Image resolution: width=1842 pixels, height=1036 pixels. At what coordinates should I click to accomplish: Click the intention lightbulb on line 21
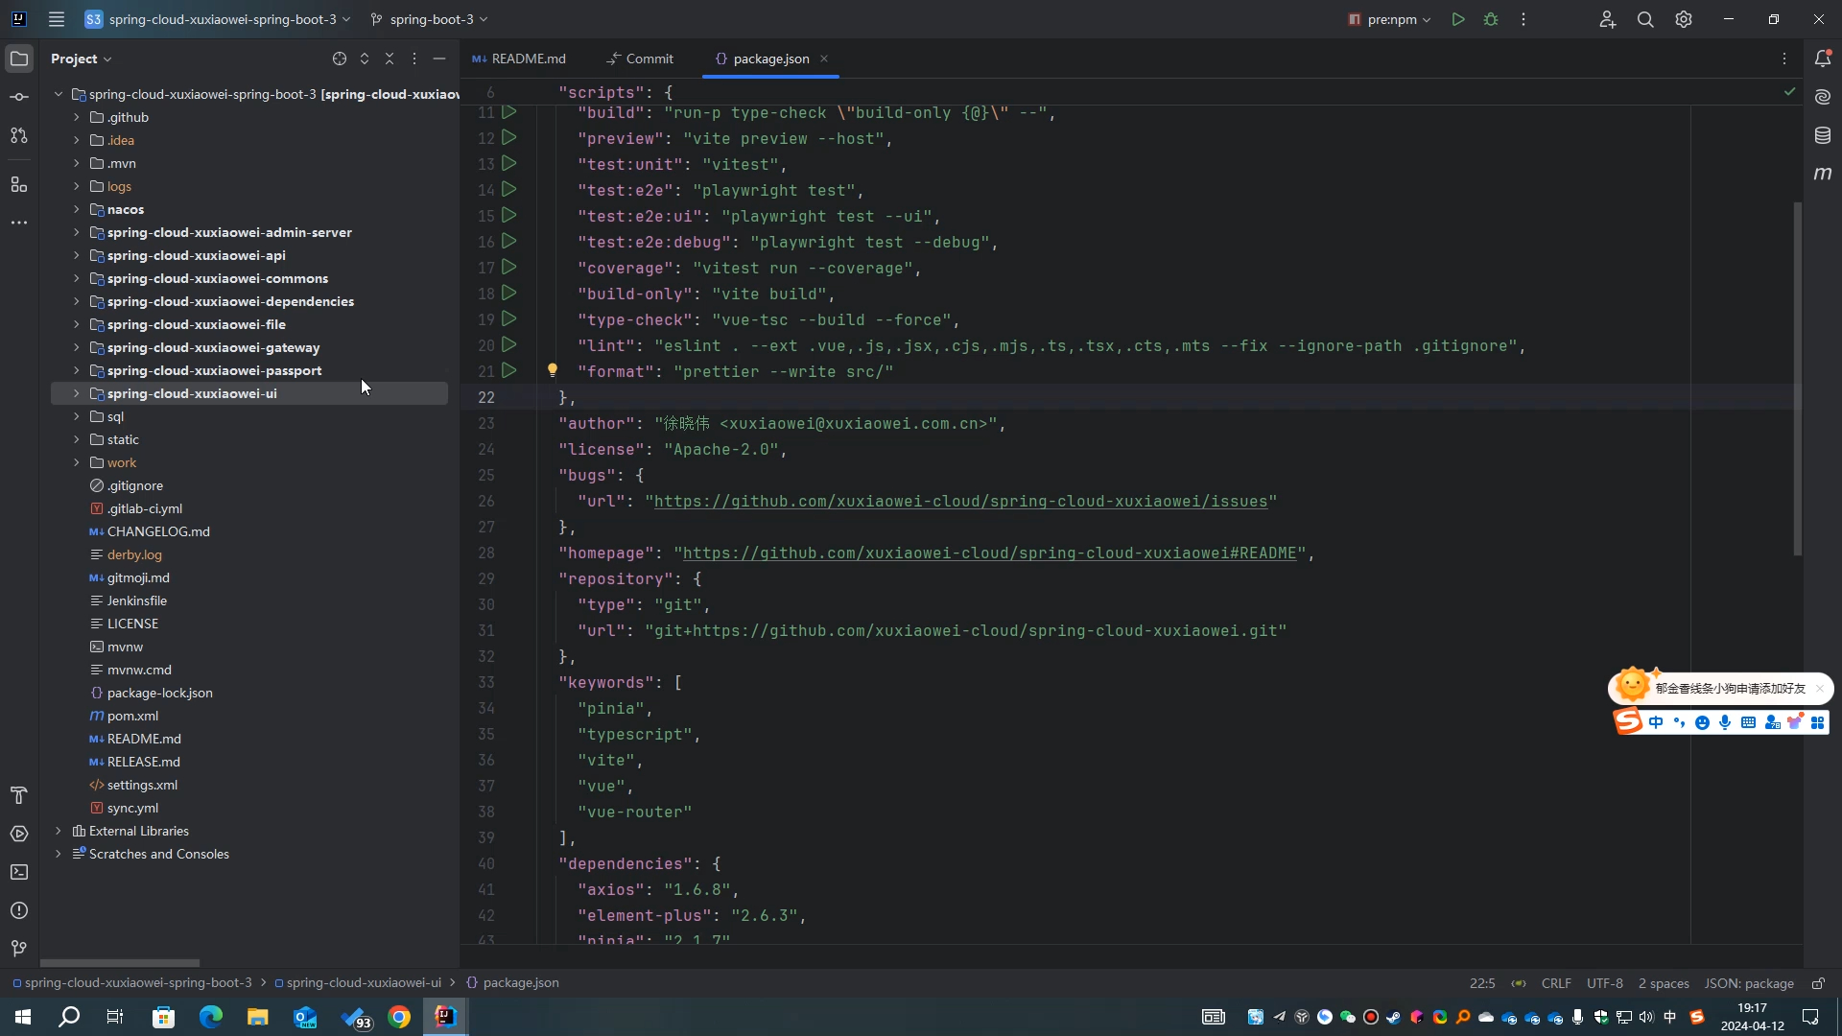[553, 370]
